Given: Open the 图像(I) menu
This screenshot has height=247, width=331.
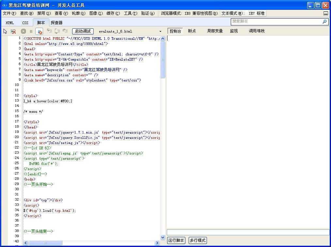Looking at the screenshot, I should click(96, 13).
